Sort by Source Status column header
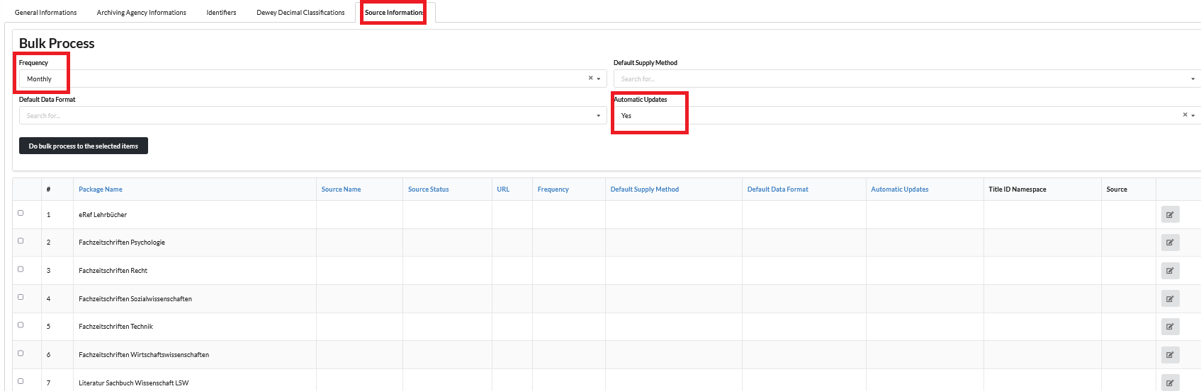The width and height of the screenshot is (1201, 391). (x=428, y=189)
